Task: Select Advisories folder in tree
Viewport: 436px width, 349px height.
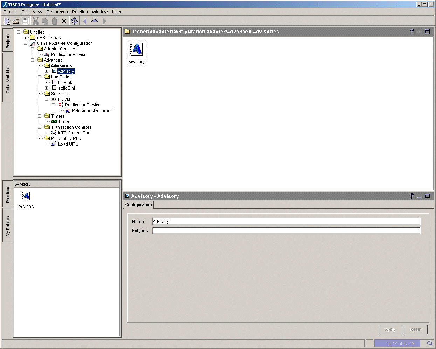Action: click(61, 66)
